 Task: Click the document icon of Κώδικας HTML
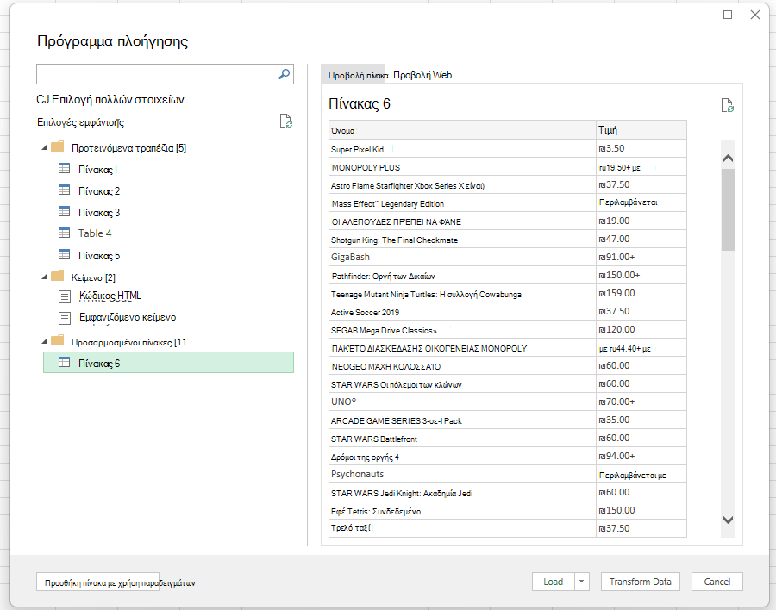[x=65, y=296]
